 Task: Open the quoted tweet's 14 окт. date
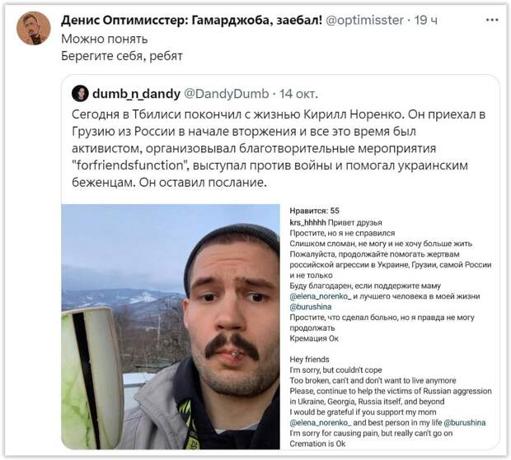coord(298,94)
